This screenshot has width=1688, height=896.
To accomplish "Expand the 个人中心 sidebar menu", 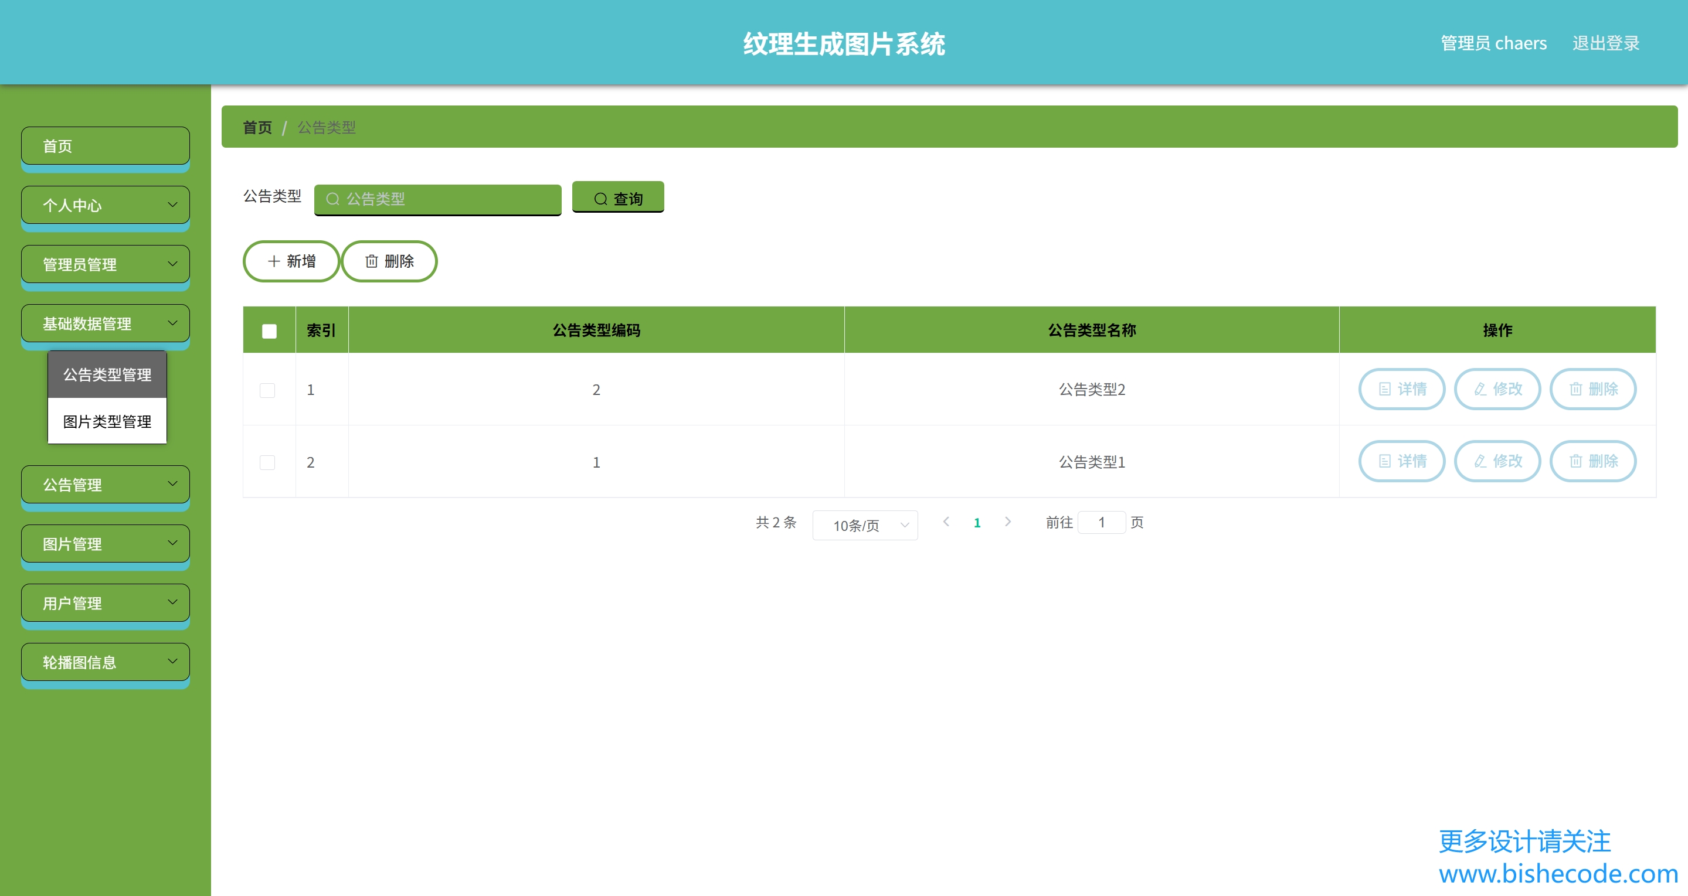I will point(106,205).
